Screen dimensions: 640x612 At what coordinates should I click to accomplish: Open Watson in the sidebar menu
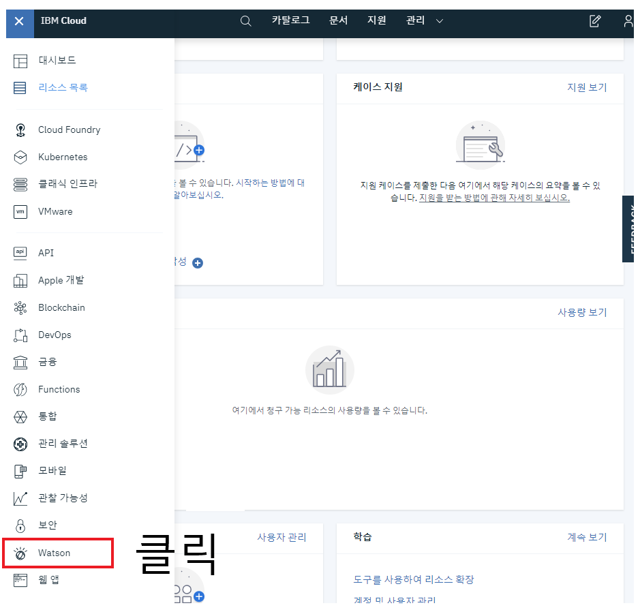point(55,553)
